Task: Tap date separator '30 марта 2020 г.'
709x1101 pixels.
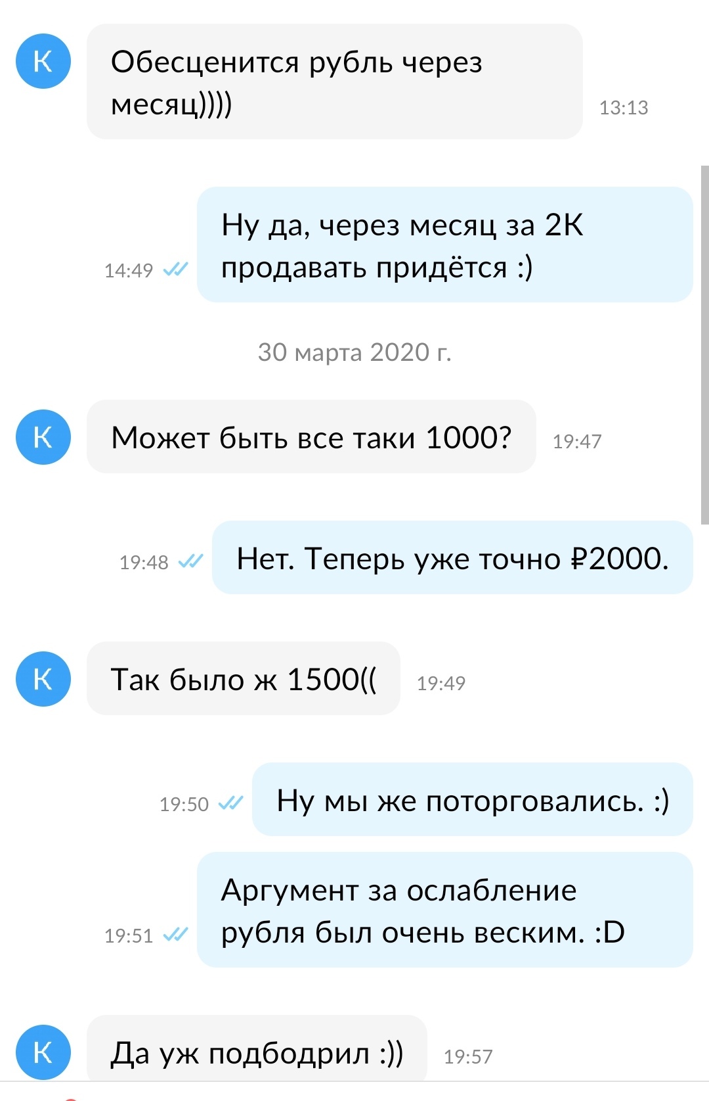Action: [354, 352]
